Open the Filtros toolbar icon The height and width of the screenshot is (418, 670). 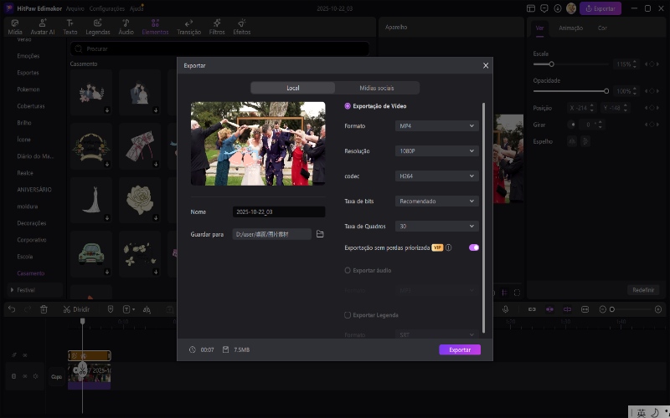tap(217, 27)
